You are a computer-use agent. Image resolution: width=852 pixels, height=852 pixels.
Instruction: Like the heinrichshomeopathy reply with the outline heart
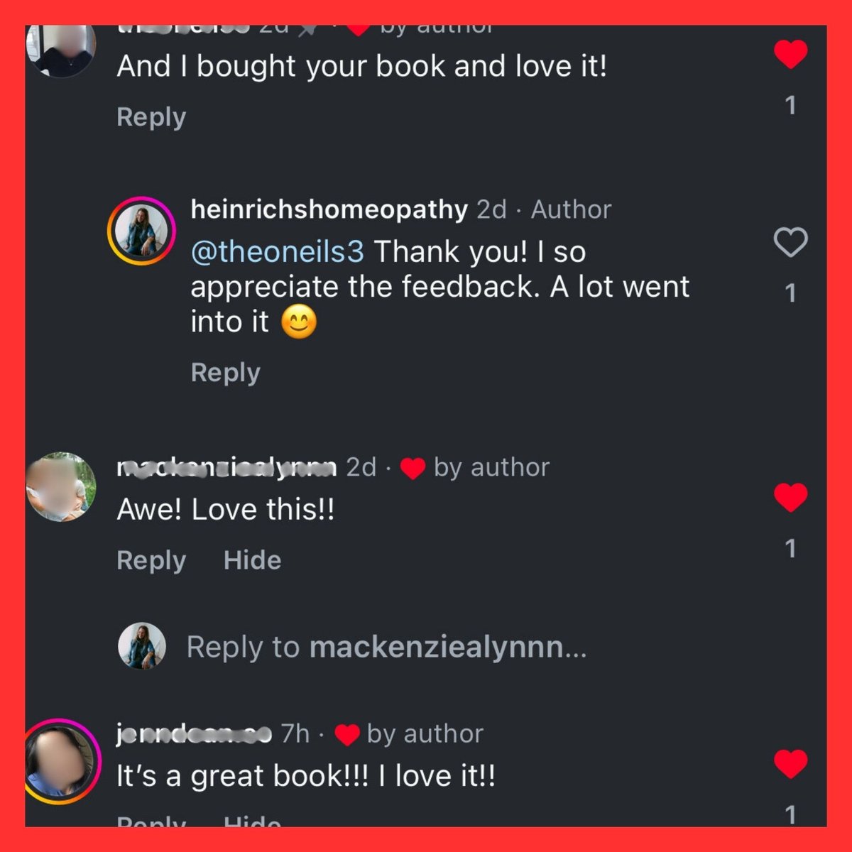pyautogui.click(x=790, y=243)
